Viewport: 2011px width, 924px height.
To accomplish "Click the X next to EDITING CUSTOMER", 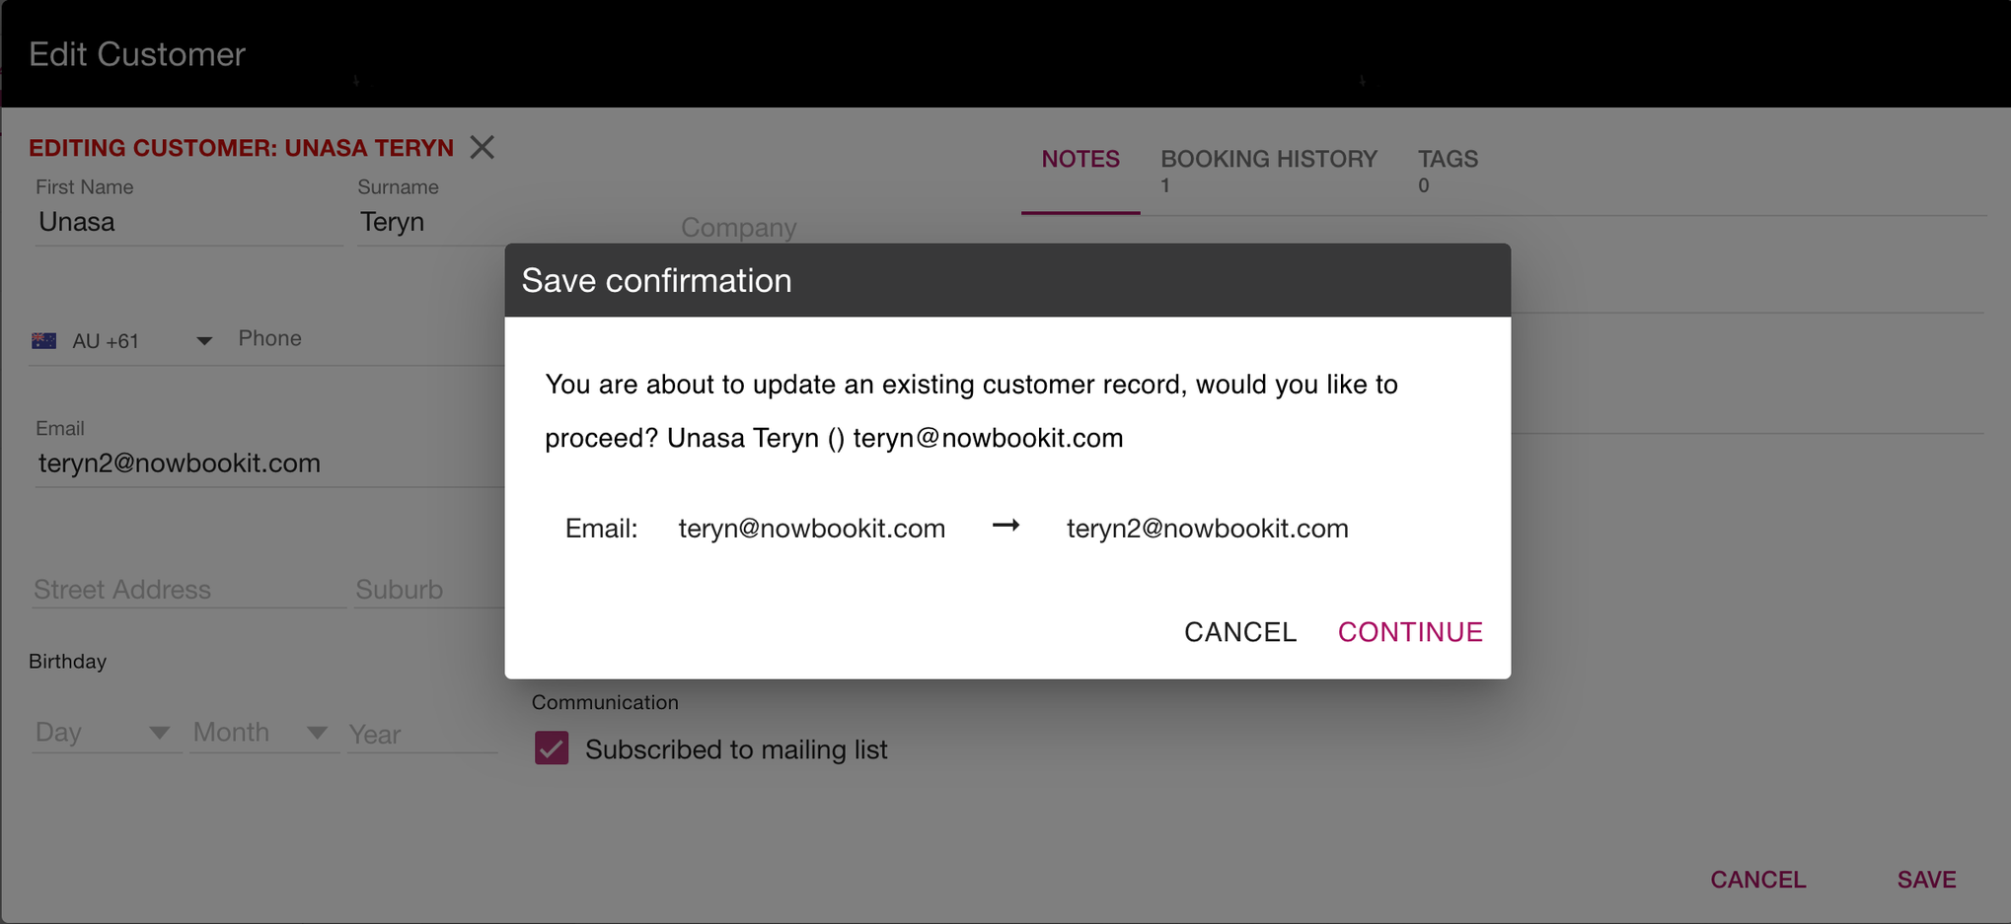I will click(482, 147).
